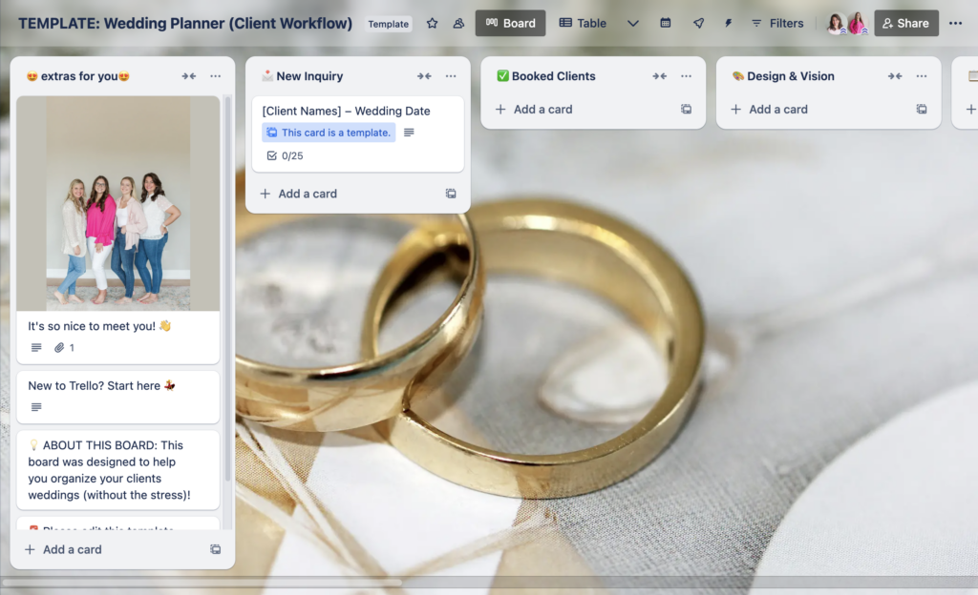The image size is (978, 595).
Task: Open the calendar power-up icon
Action: (666, 23)
